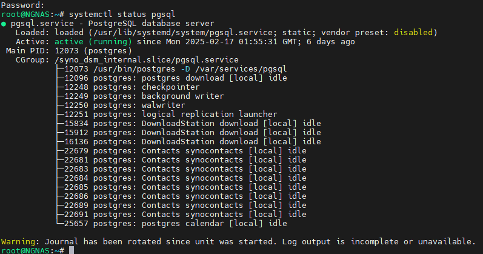Click the 'static;' word in the Loaded line
This screenshot has height=254, width=483.
click(x=299, y=33)
